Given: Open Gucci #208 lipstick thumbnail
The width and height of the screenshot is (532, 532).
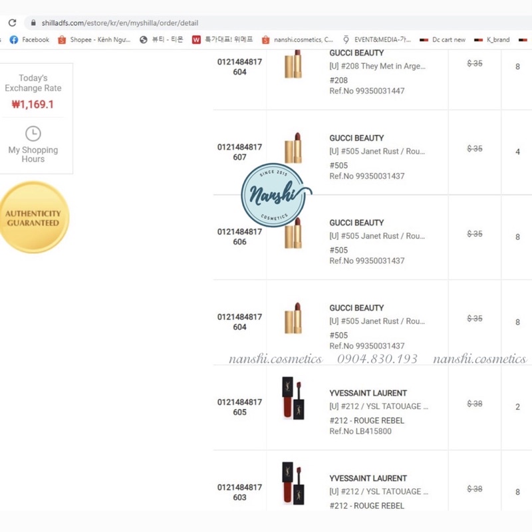Looking at the screenshot, I should coord(293,64).
